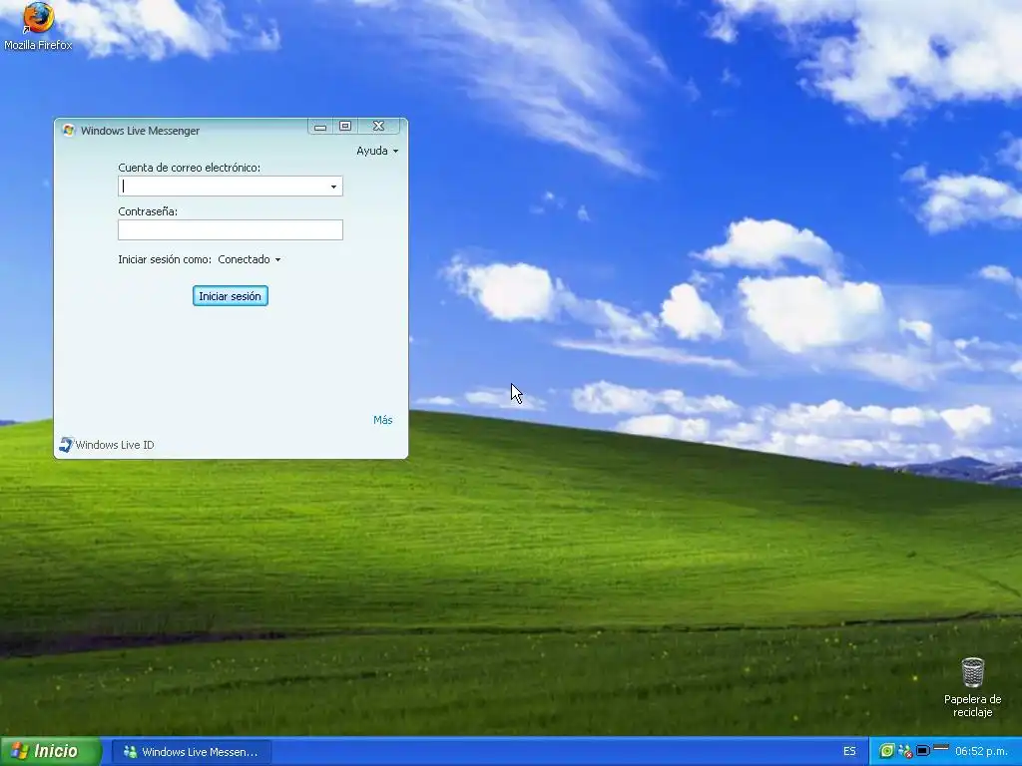Select the Papelera de reciclaje icon
This screenshot has height=766, width=1022.
pyautogui.click(x=972, y=687)
